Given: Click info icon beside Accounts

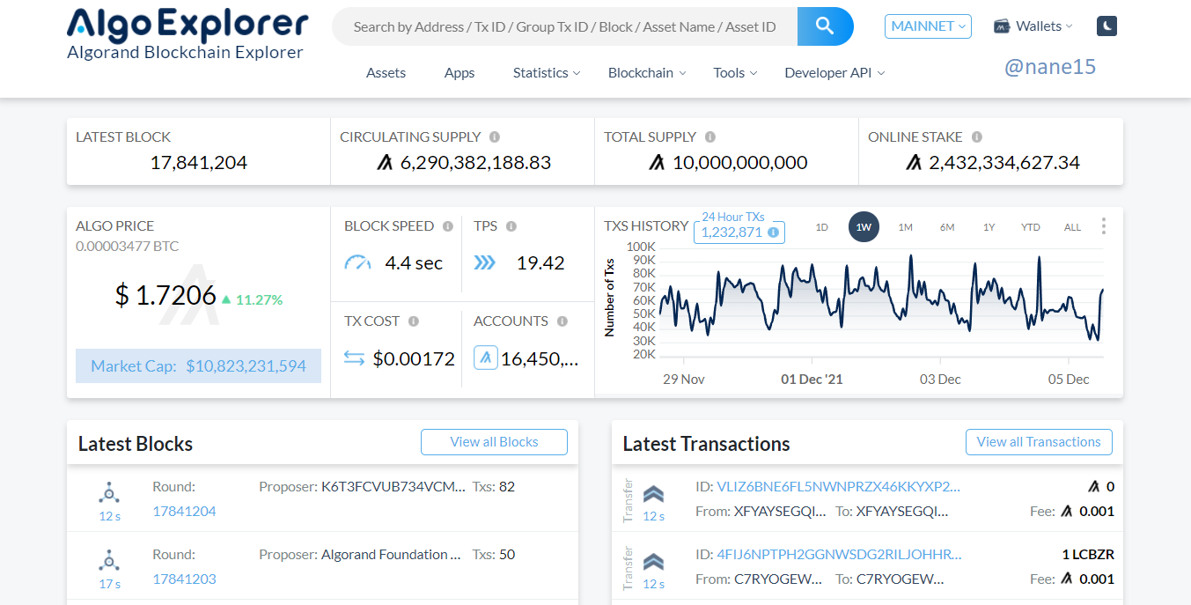Looking at the screenshot, I should click(x=562, y=321).
